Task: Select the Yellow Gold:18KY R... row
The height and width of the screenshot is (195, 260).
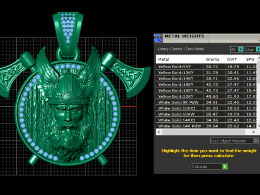Action: tap(206, 90)
